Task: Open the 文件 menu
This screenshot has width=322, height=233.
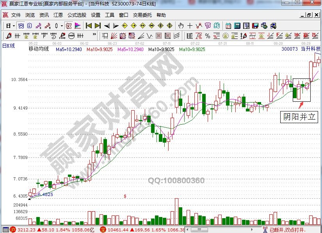Action: [x=16, y=15]
